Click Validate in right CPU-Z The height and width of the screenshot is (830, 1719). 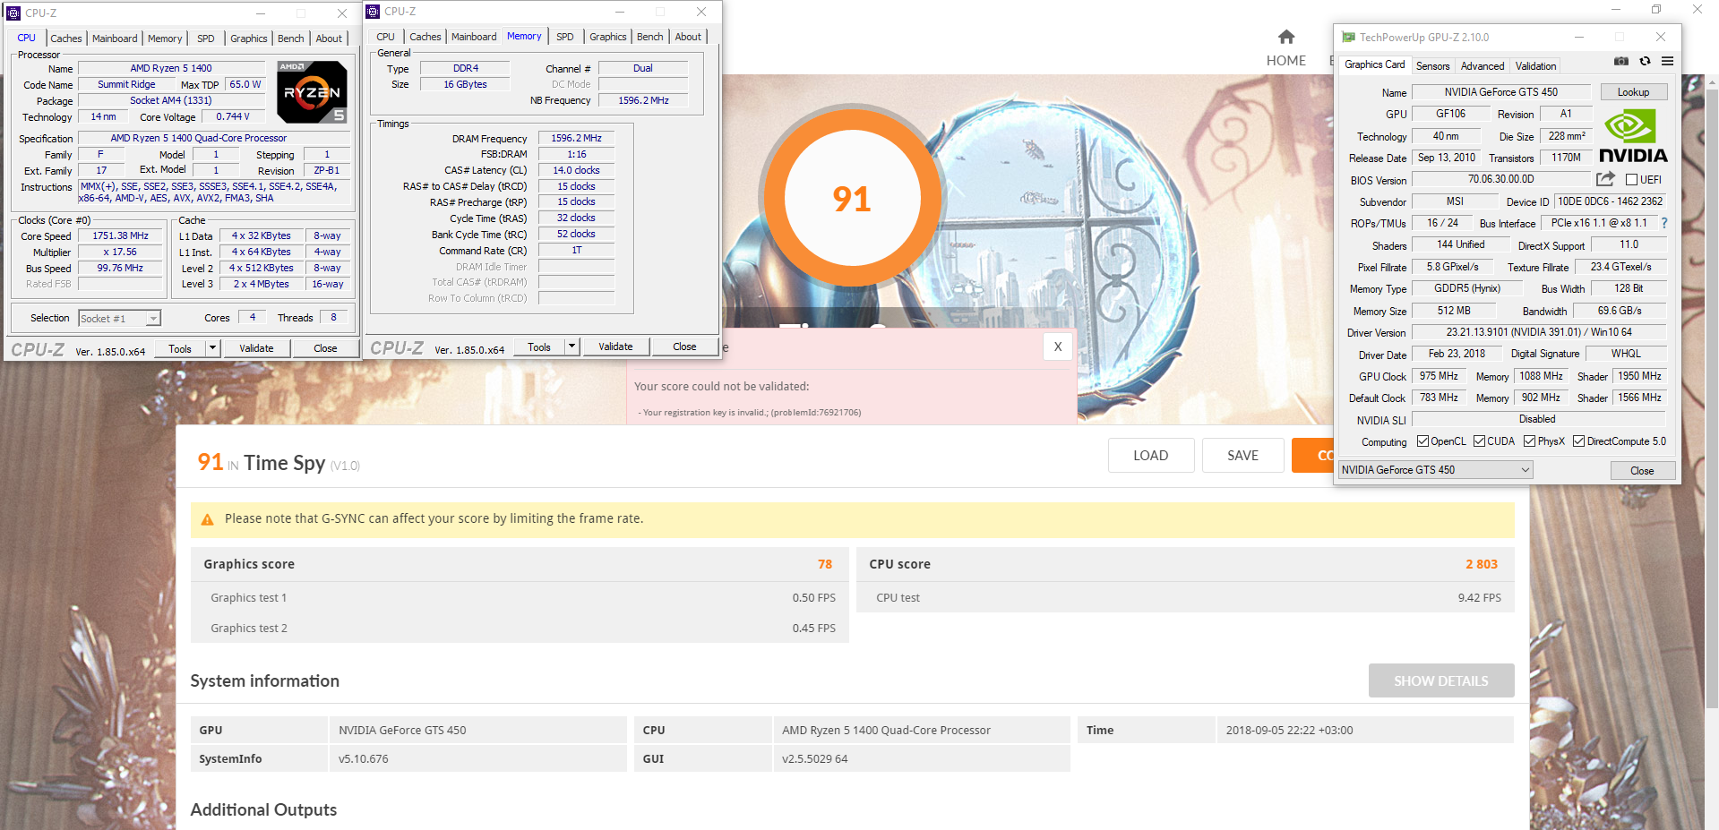coord(615,347)
